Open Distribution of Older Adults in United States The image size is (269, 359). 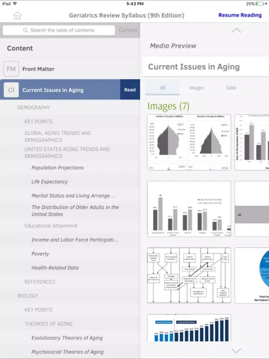click(75, 211)
